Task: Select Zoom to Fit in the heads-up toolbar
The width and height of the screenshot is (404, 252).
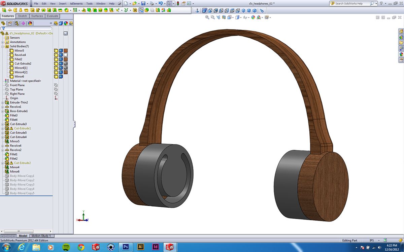Action: [x=207, y=17]
